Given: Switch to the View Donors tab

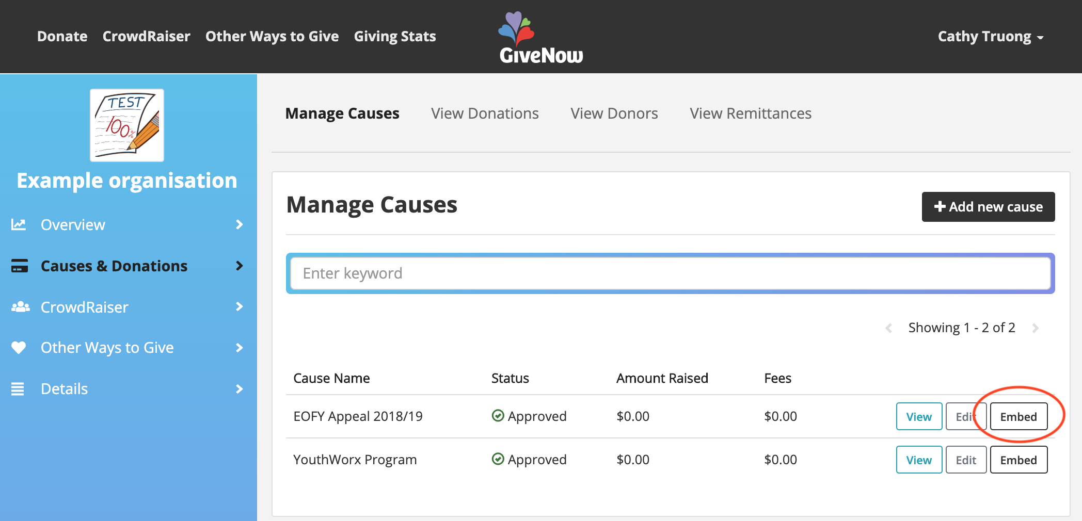Looking at the screenshot, I should tap(614, 113).
